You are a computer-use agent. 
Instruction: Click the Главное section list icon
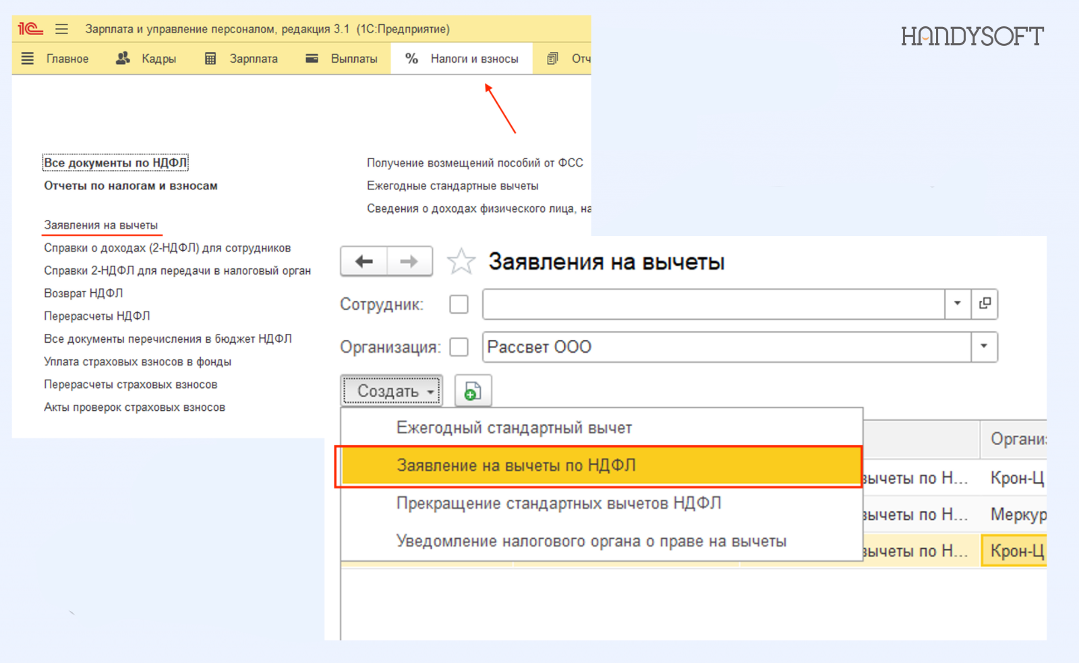click(27, 59)
